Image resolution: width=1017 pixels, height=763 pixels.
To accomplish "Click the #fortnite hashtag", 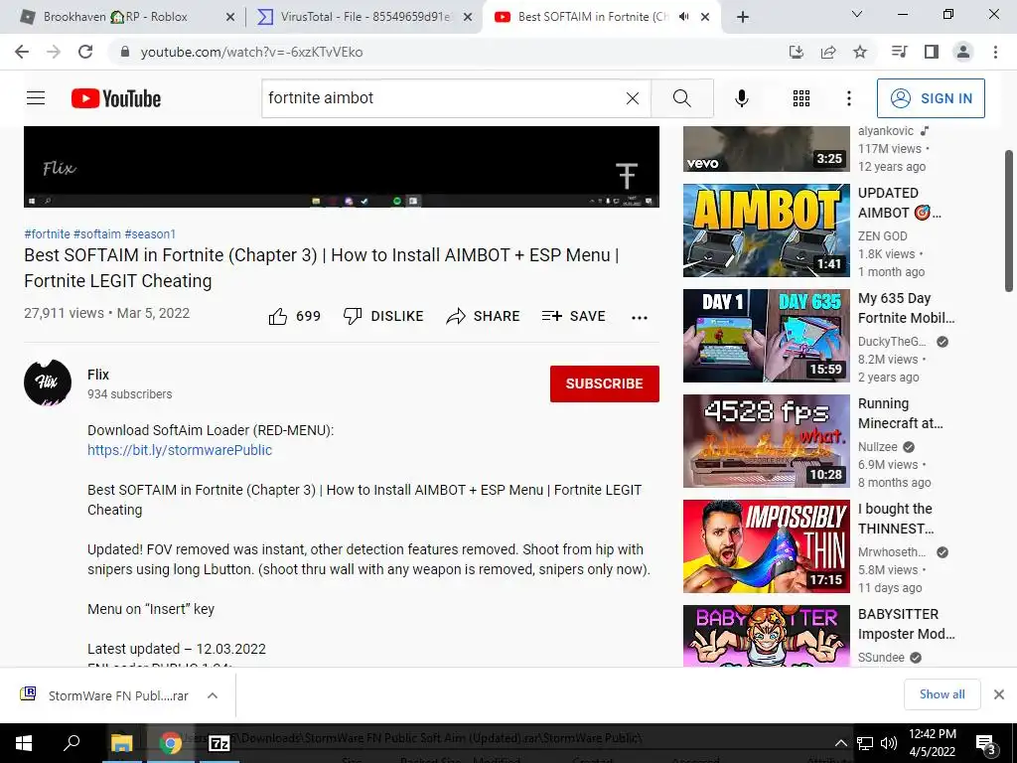I will [47, 234].
